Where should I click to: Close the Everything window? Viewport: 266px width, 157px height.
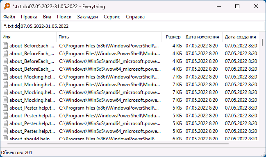point(256,6)
